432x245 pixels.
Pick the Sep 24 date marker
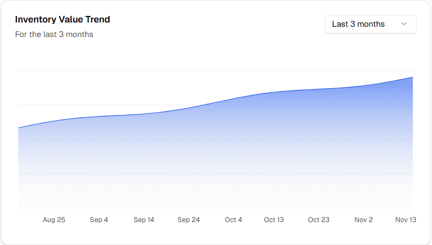click(188, 220)
